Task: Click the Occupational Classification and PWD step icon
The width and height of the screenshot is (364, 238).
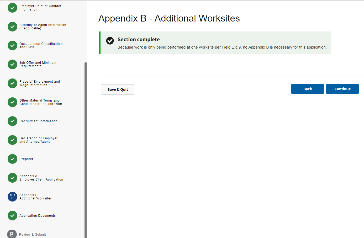Action: click(12, 46)
